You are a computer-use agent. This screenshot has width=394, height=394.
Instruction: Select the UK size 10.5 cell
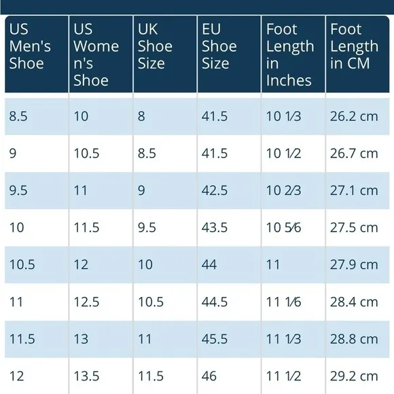165,302
